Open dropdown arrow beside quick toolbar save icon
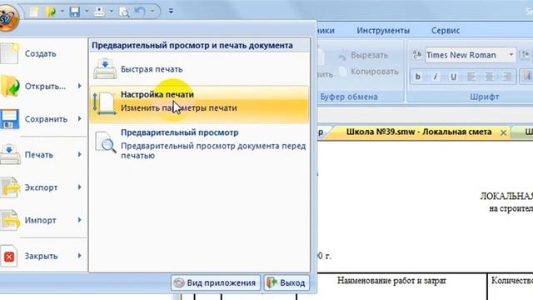Image resolution: width=533 pixels, height=300 pixels. coord(87,11)
